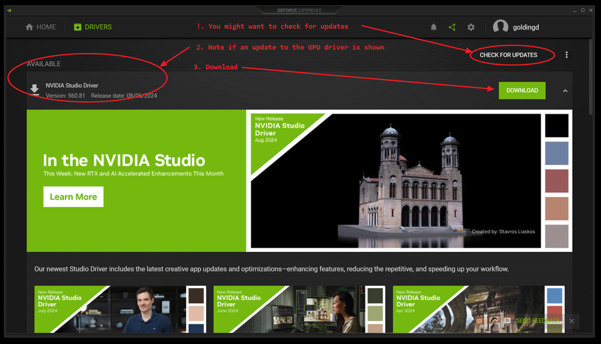Click Check for Updates
The image size is (601, 344).
(508, 55)
